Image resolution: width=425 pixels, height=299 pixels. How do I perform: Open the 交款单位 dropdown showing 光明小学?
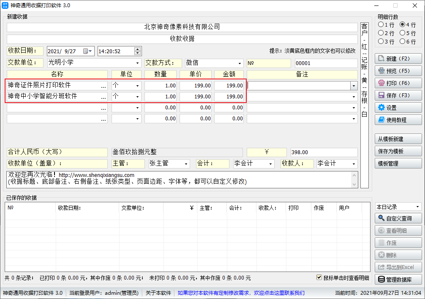(138, 63)
